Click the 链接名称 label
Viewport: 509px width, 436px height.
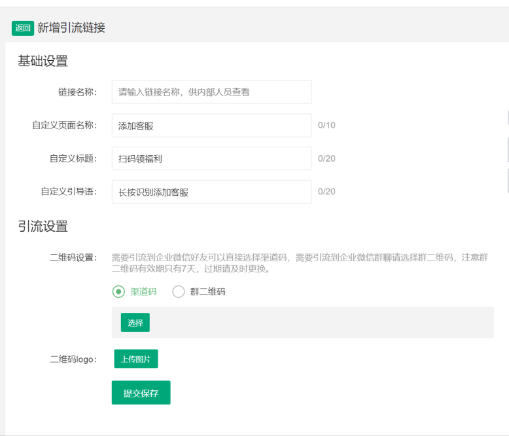click(78, 92)
